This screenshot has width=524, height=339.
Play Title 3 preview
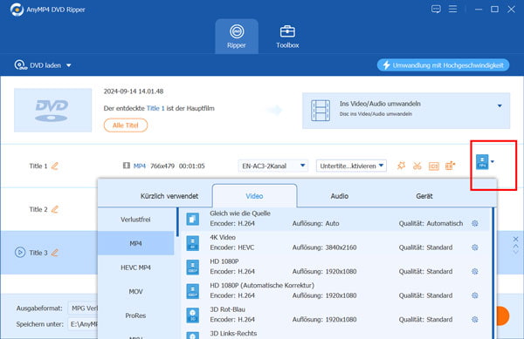coord(20,253)
